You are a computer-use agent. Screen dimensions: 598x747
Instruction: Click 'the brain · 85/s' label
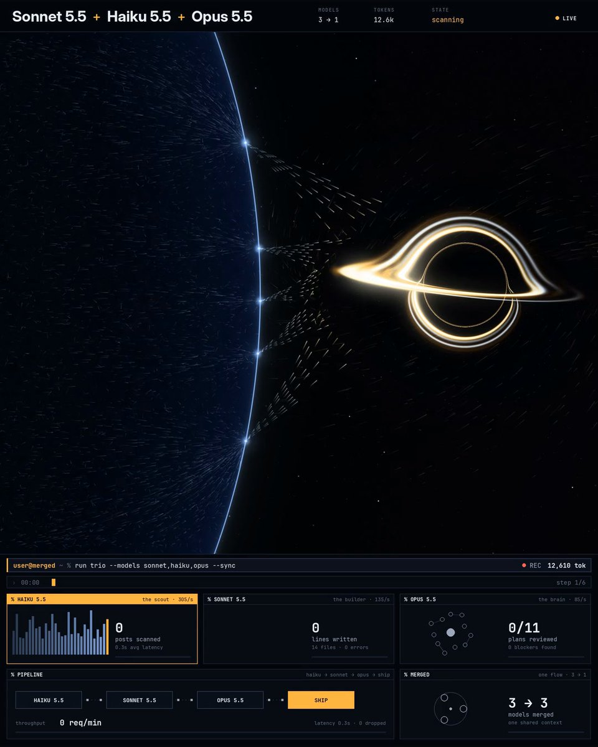coord(562,599)
